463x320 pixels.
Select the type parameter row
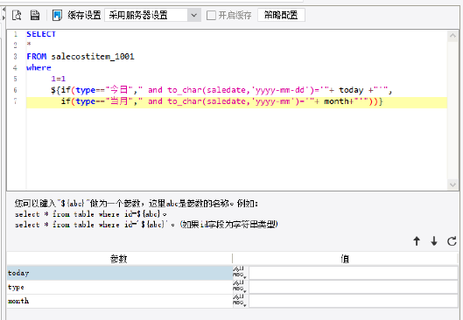[120, 287]
